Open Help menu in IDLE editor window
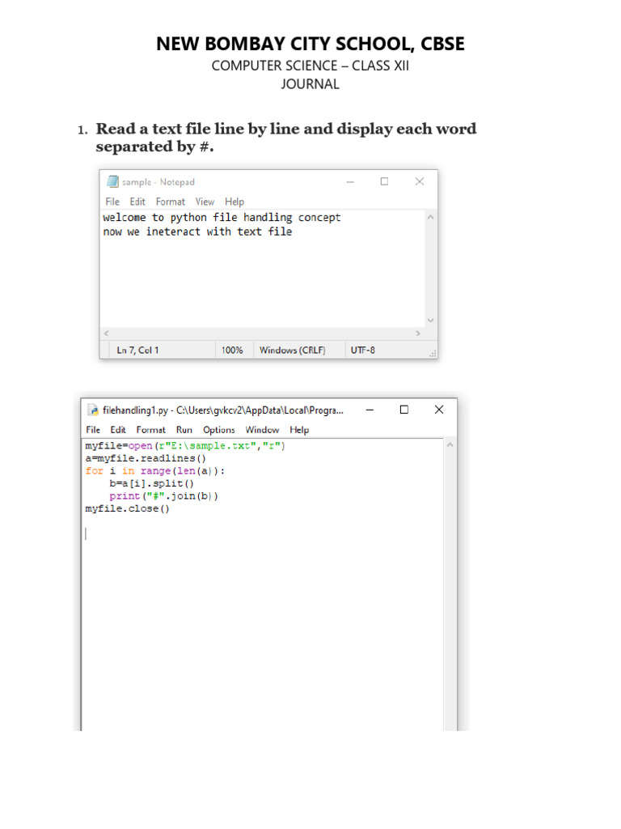 tap(299, 430)
